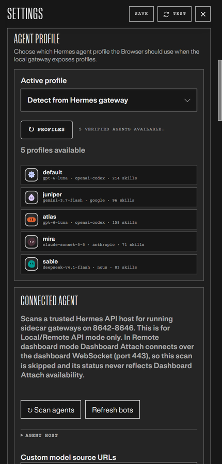The width and height of the screenshot is (222, 464).
Task: Select the atlas profile row
Action: click(x=109, y=219)
